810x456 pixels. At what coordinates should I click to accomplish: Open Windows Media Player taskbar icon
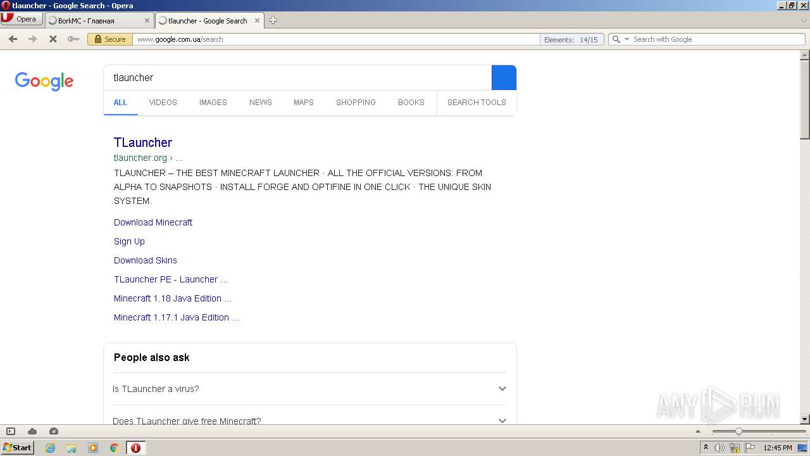pos(93,448)
